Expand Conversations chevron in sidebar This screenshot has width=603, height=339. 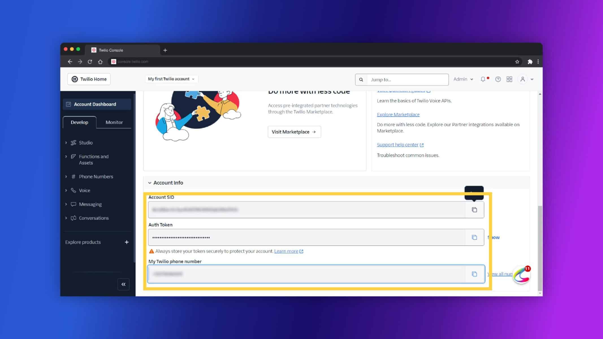pos(66,218)
